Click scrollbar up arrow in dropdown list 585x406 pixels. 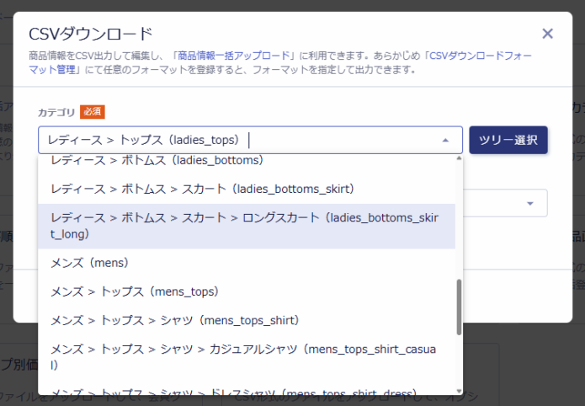pos(459,158)
